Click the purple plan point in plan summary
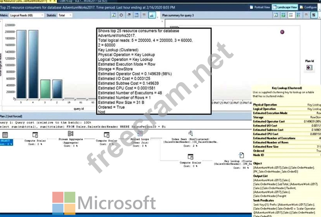Image resolution: width=321 pixels, height=217 pixels. click(282, 32)
